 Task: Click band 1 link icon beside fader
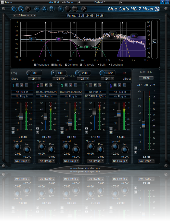point(13,129)
